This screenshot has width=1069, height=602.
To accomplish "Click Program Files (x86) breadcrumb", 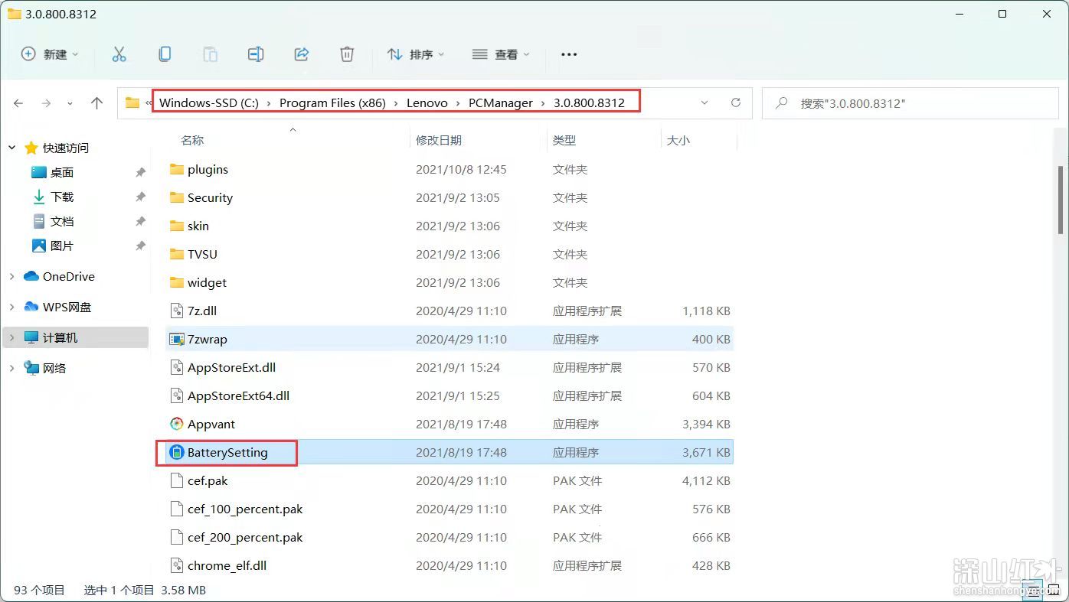I will click(x=332, y=103).
